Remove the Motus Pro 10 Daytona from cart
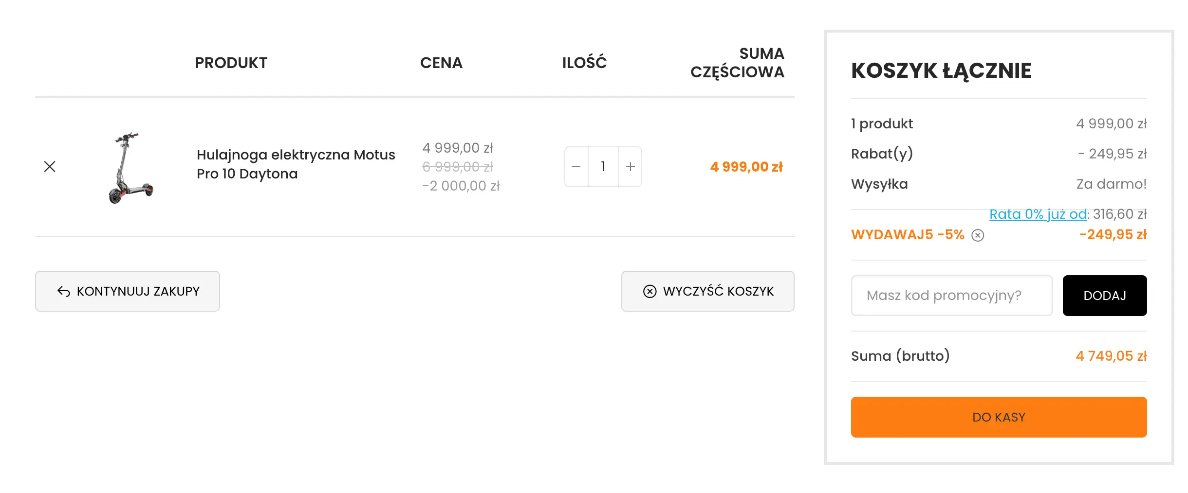Viewport: 1188px width, 493px height. click(50, 167)
